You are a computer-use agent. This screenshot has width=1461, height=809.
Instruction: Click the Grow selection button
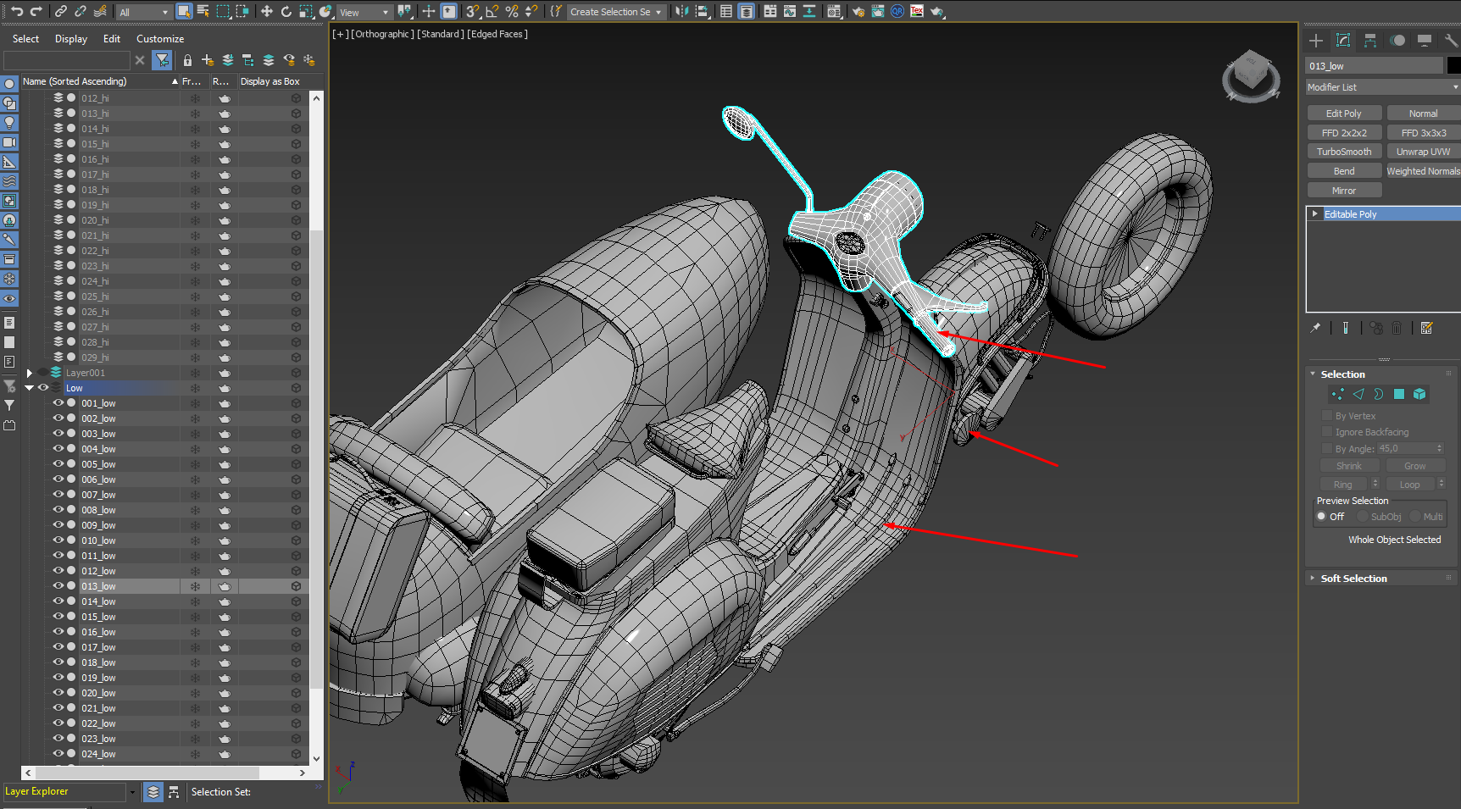click(x=1414, y=465)
